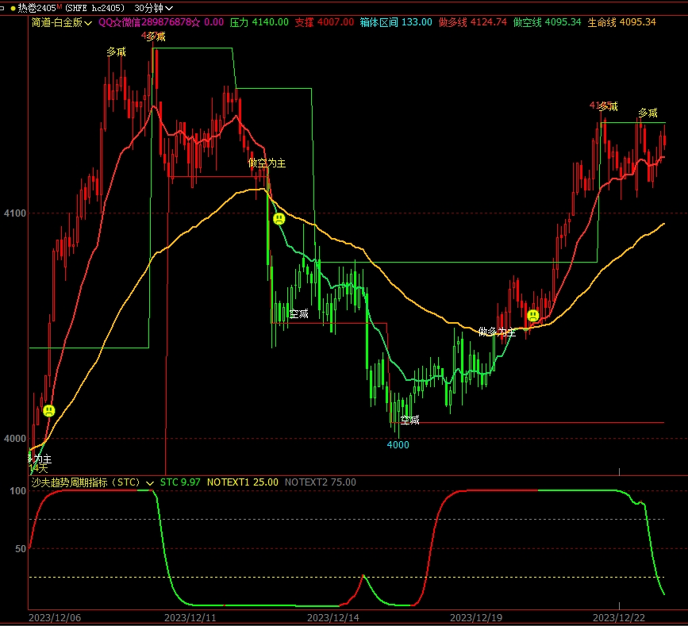Screen dimensions: 688x626
Task: Select the 生命线 4095.34 label
Action: tap(621, 22)
